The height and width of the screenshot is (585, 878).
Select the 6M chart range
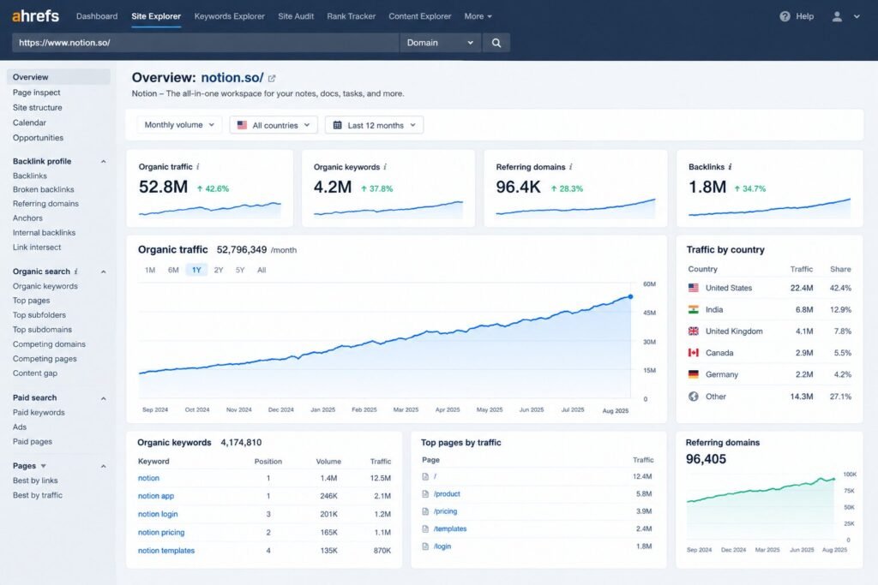(x=173, y=270)
